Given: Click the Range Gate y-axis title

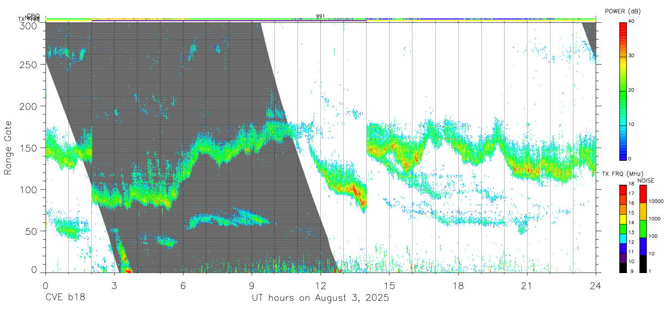Looking at the screenshot, I should (8, 148).
